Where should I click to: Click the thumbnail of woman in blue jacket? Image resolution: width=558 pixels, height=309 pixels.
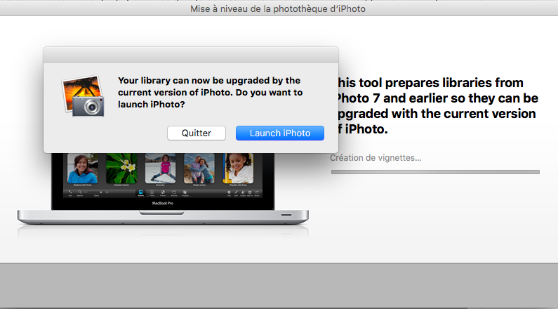pos(83,169)
